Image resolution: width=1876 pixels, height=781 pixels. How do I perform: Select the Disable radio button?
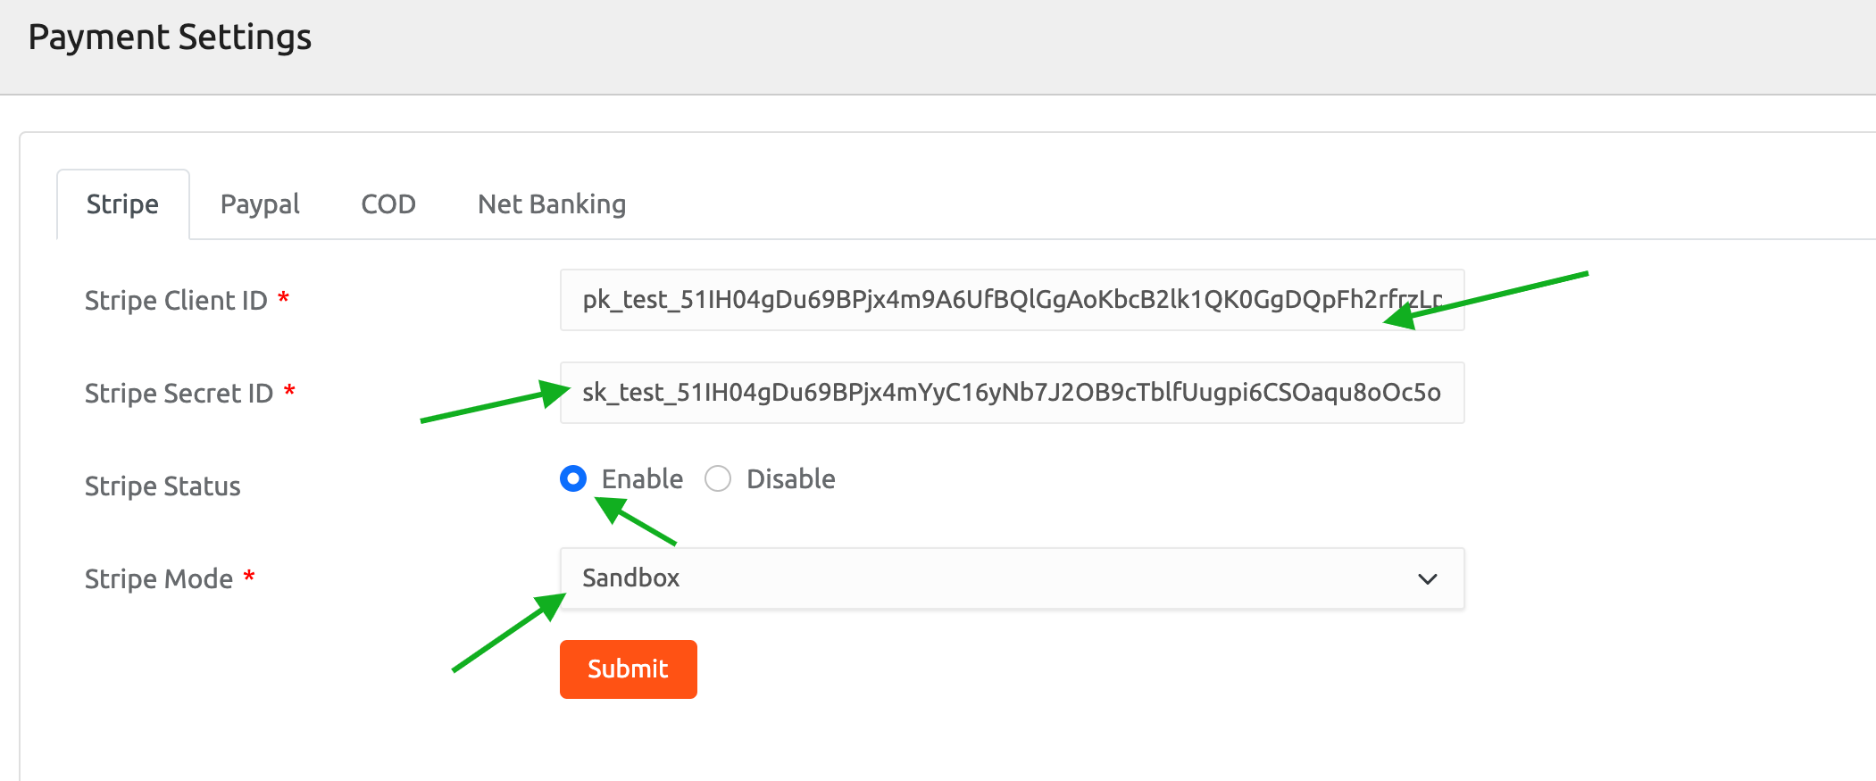[718, 479]
